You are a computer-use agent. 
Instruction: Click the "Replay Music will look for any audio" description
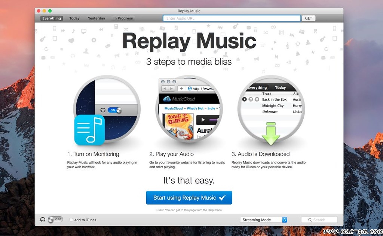coord(102,165)
